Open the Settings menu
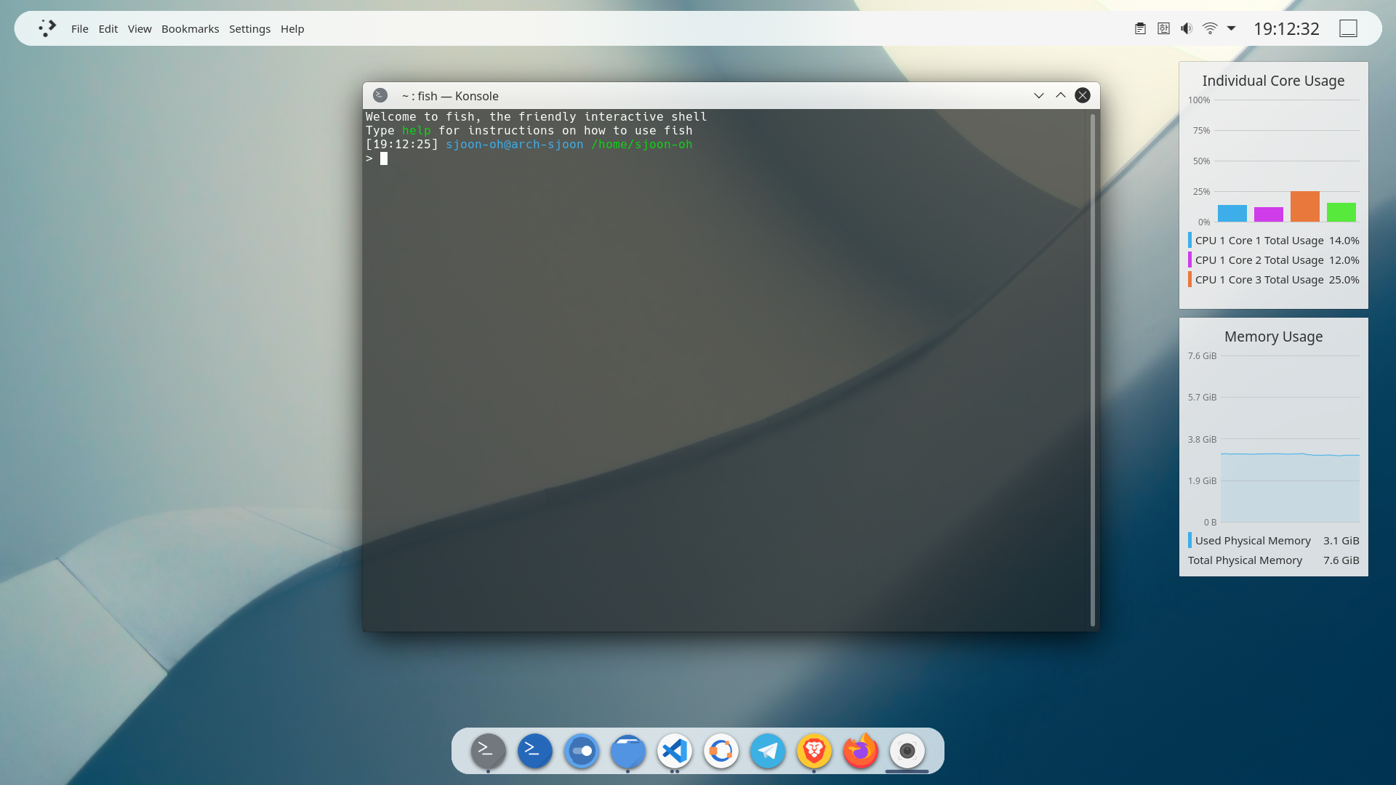The height and width of the screenshot is (785, 1396). (249, 29)
